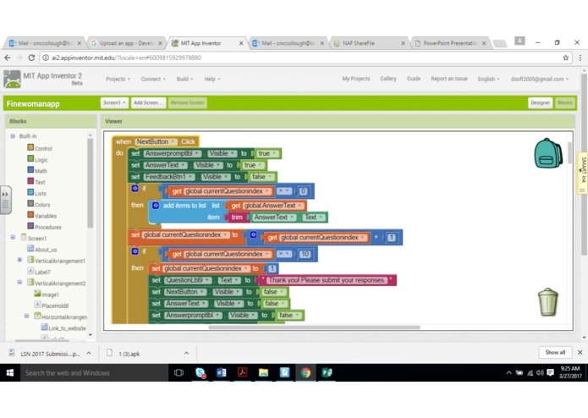Open the comparison operator dropdown beside 10

[284, 254]
